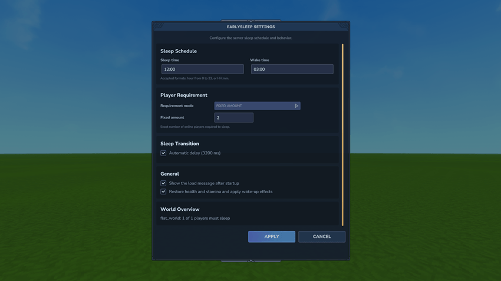Viewport: 501px width, 281px height.
Task: Click the 'flat_world: 1 of 1 players must sleep' text
Action: [x=195, y=218]
